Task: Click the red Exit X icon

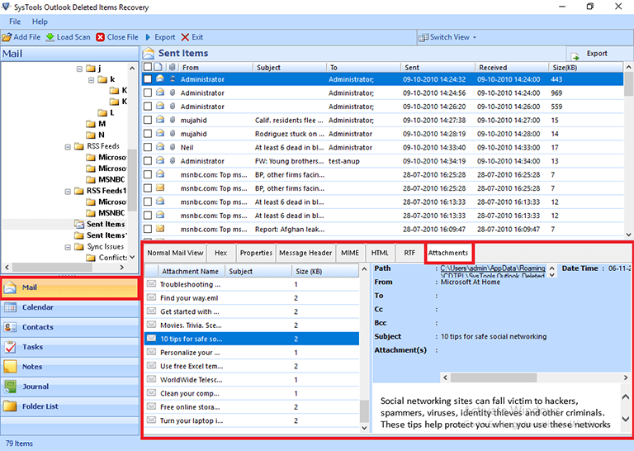Action: [x=185, y=37]
